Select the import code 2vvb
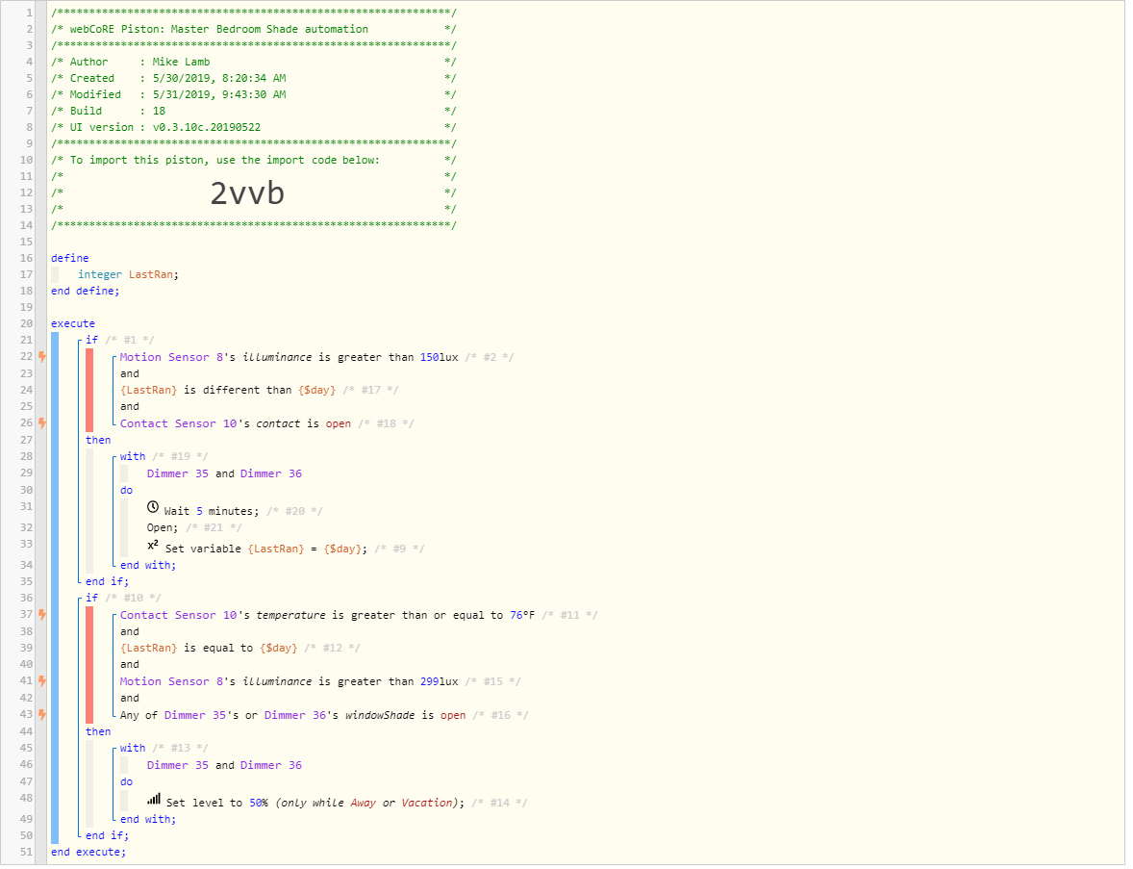 (x=248, y=193)
